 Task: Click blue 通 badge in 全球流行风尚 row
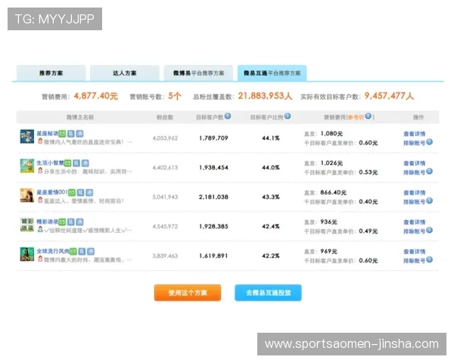[x=91, y=251]
